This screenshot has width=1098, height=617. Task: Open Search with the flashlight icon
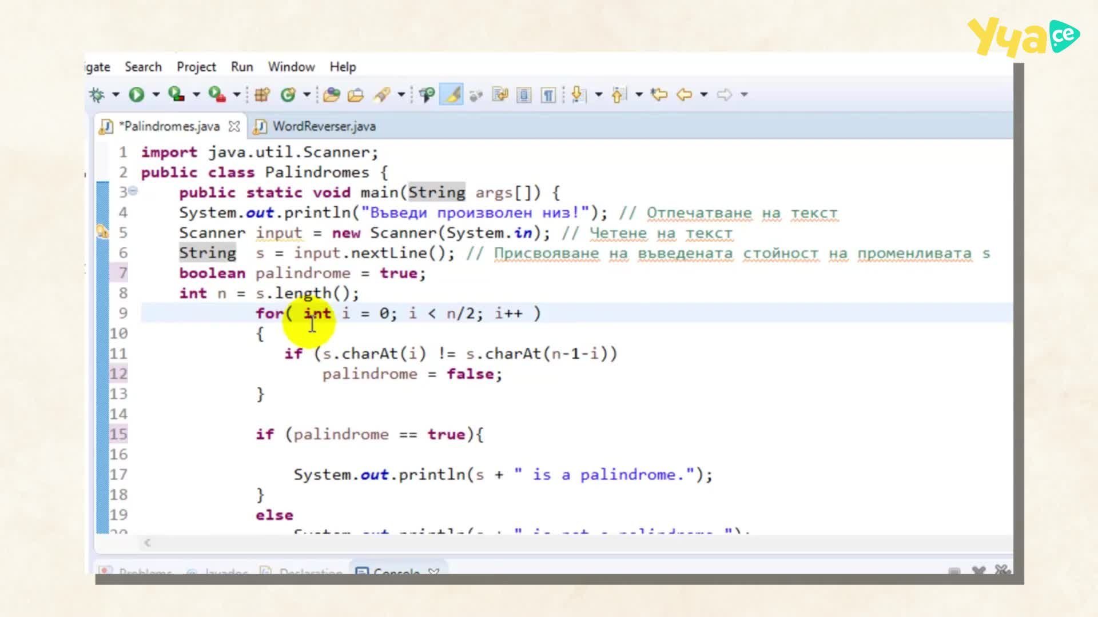coord(381,94)
